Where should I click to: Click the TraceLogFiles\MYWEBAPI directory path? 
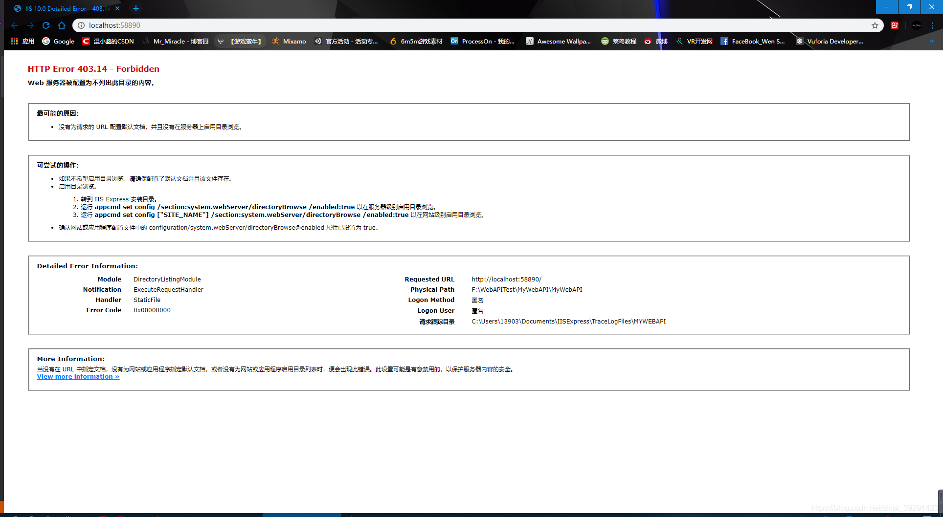point(569,322)
